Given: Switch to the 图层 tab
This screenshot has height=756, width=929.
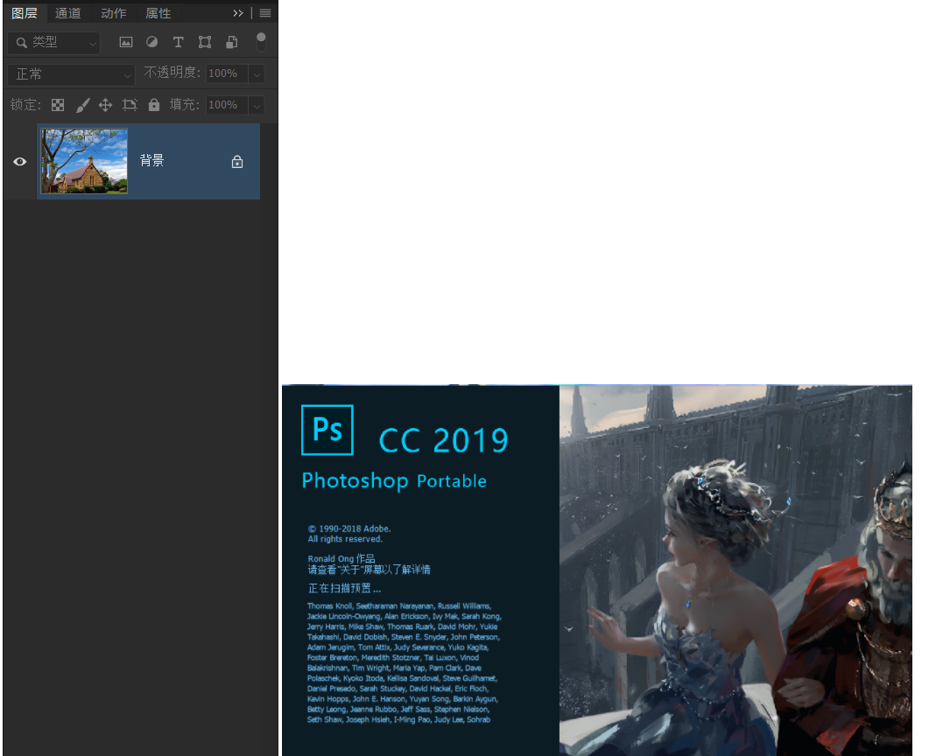Looking at the screenshot, I should (x=25, y=13).
